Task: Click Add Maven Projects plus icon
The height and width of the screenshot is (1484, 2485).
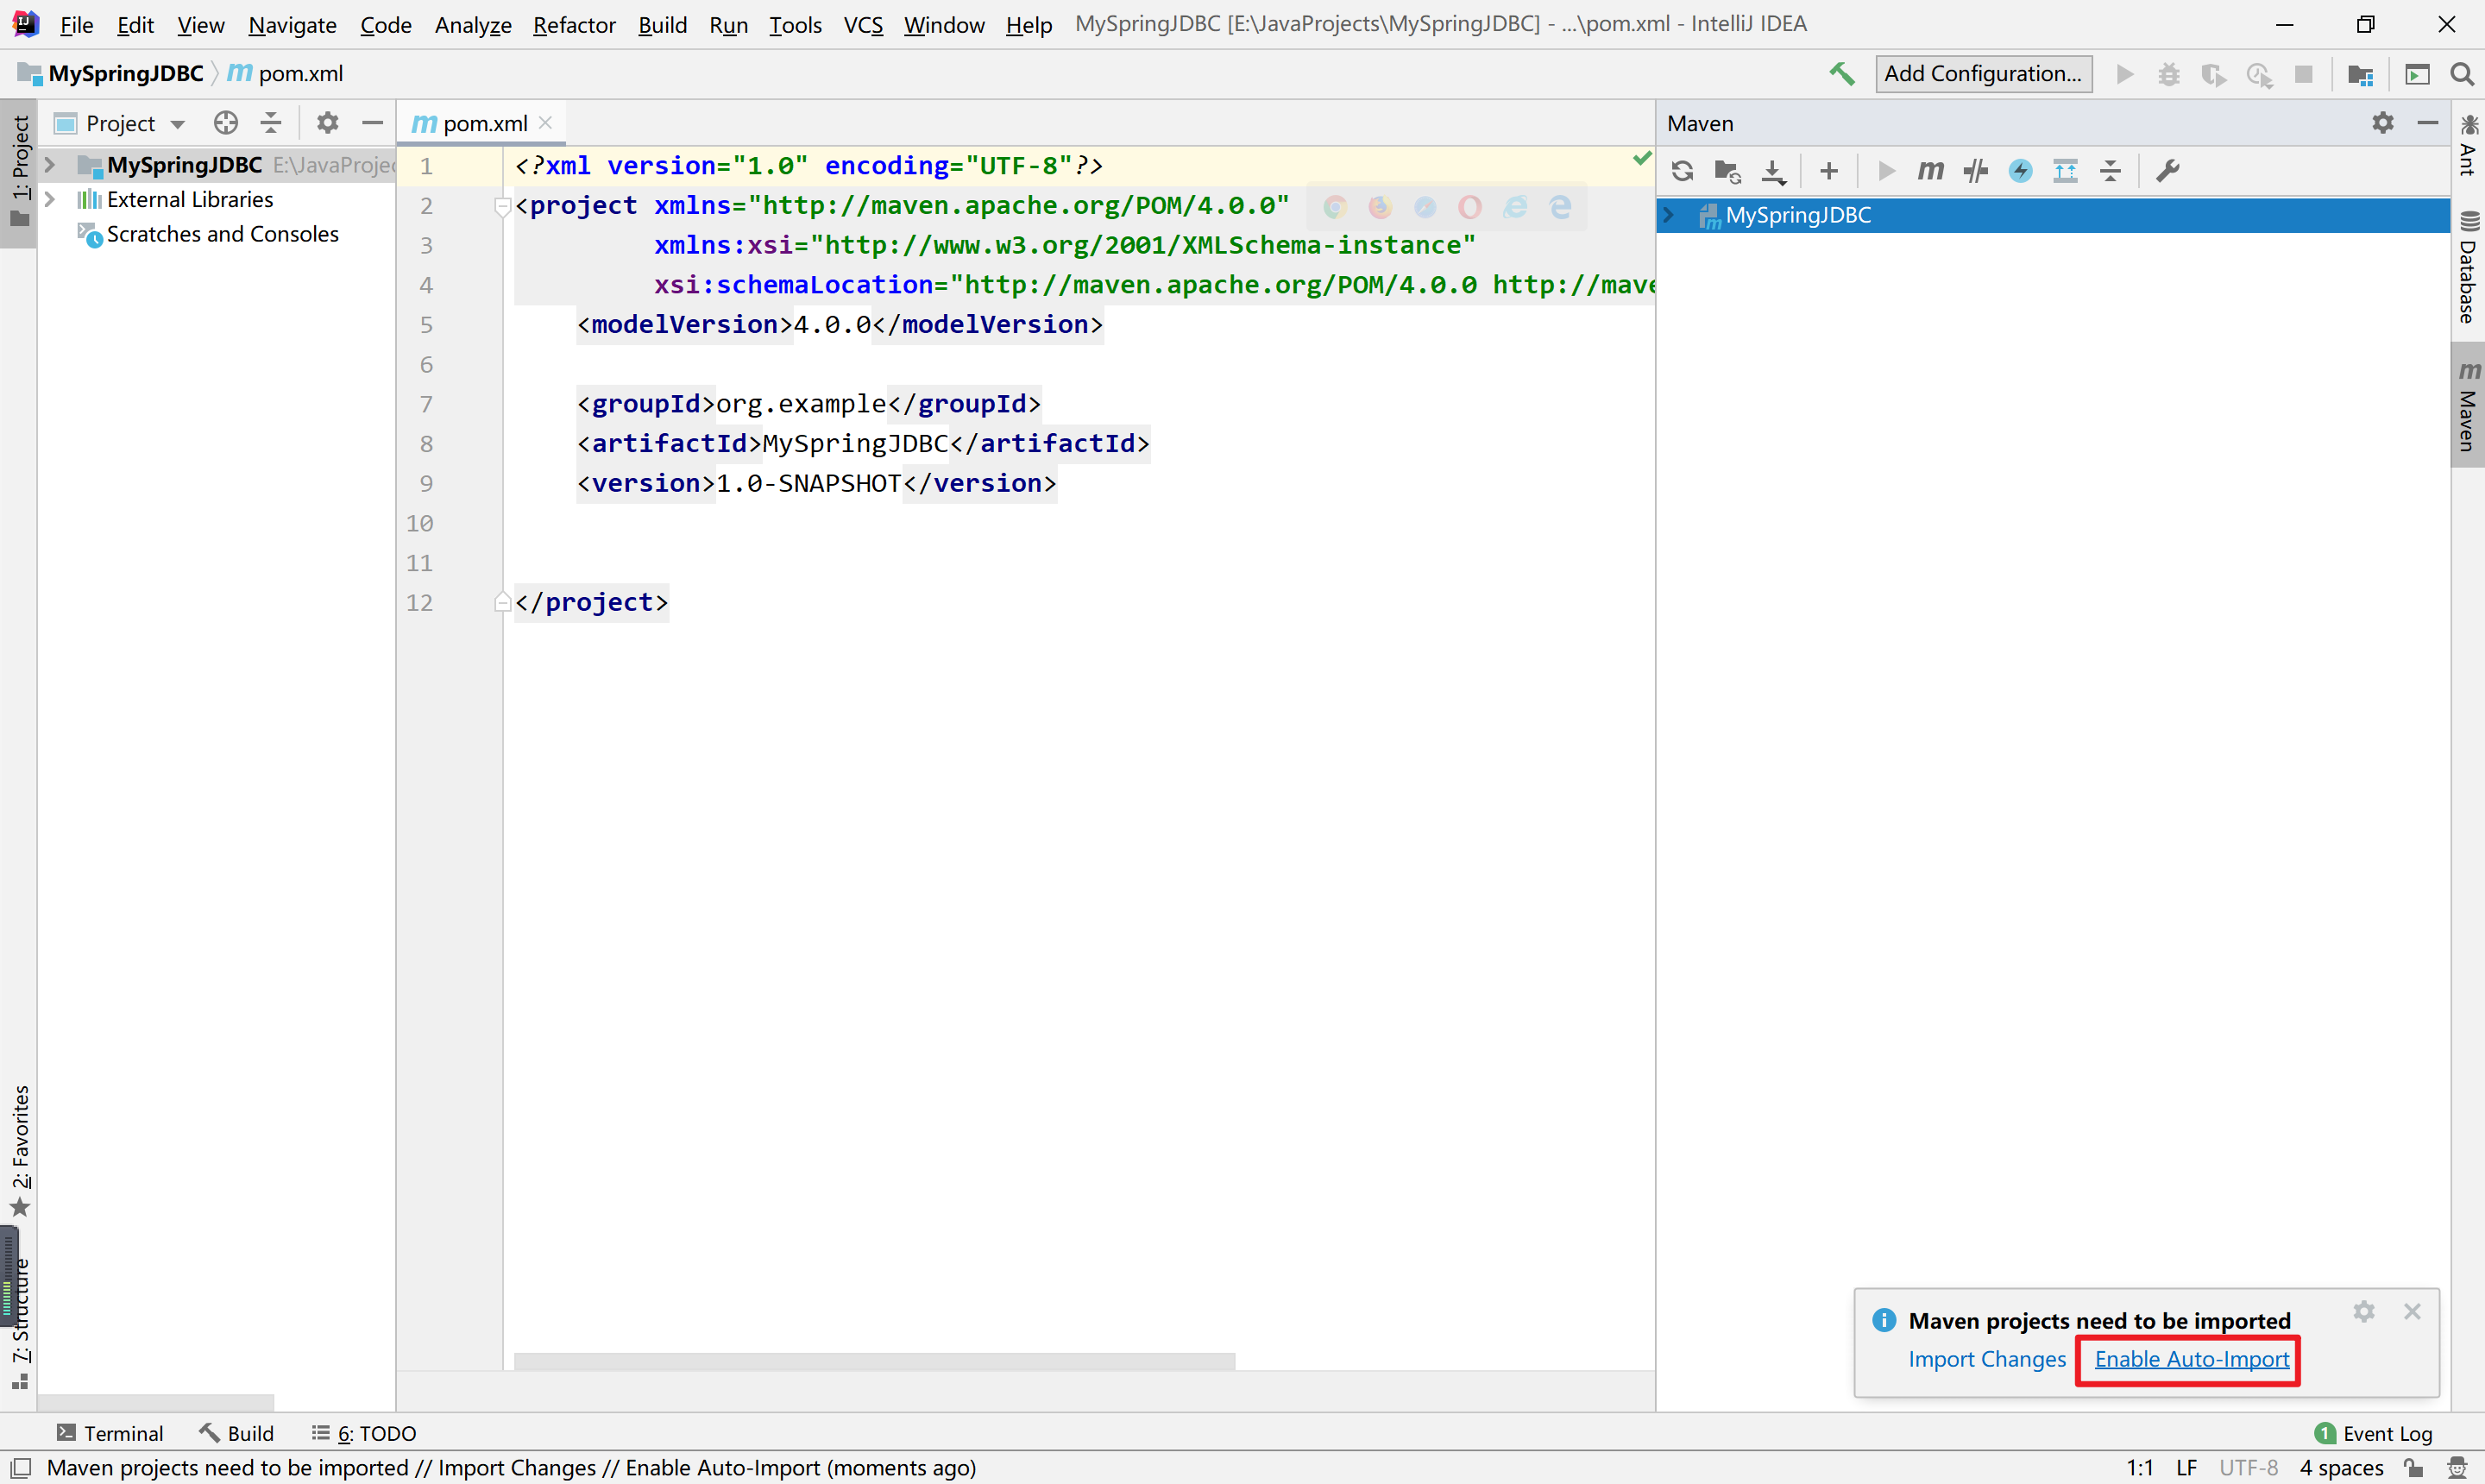Action: click(x=1829, y=171)
